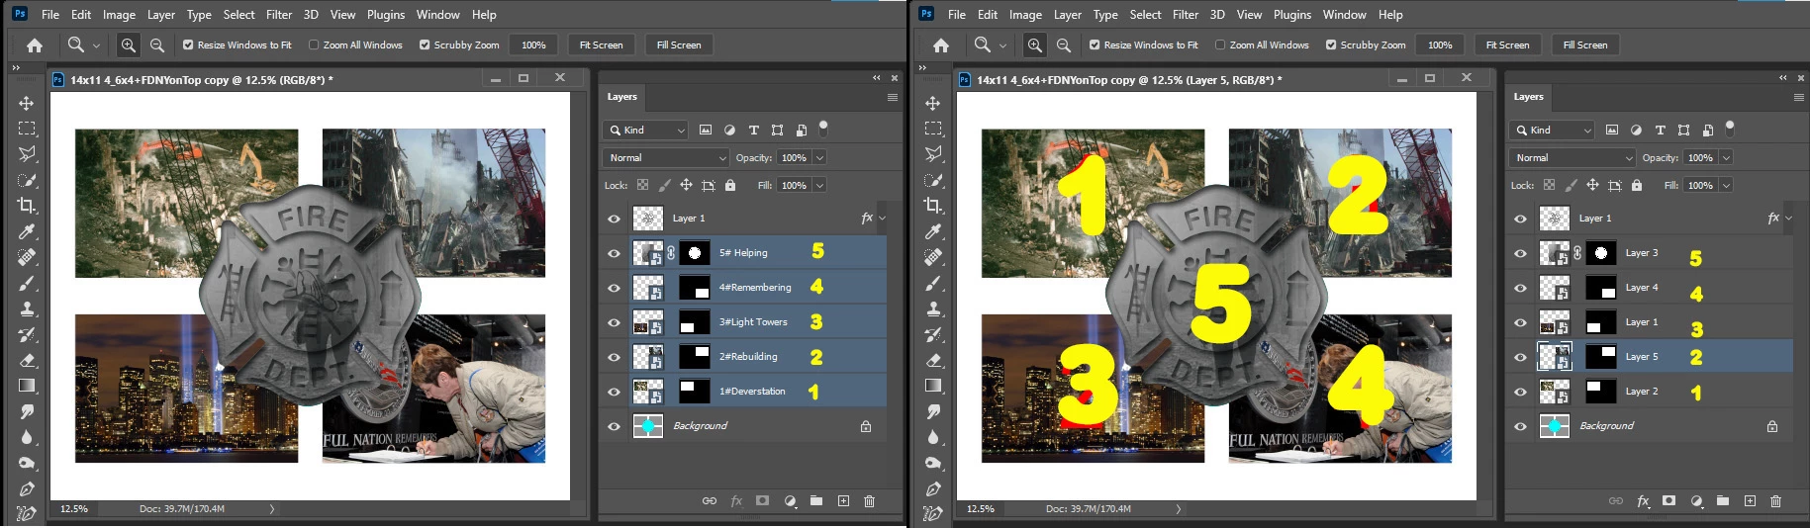Create a new layer in right Layers panel
This screenshot has height=528, width=1810.
click(1750, 501)
